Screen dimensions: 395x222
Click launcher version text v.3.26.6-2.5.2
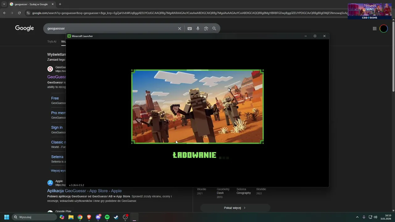(77, 185)
